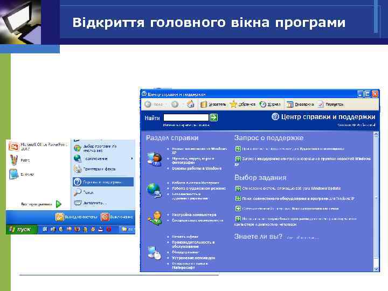Go to the Help Center home page icon
388x291 pixels.
[x=191, y=104]
